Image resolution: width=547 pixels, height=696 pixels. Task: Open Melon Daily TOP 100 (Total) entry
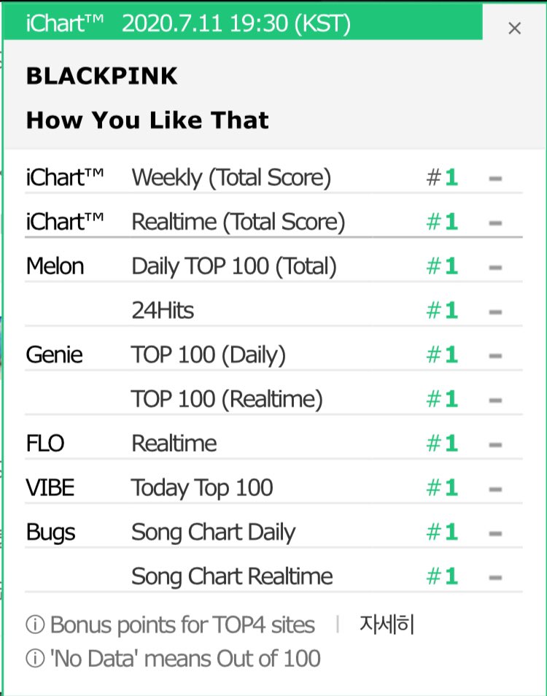click(x=233, y=266)
